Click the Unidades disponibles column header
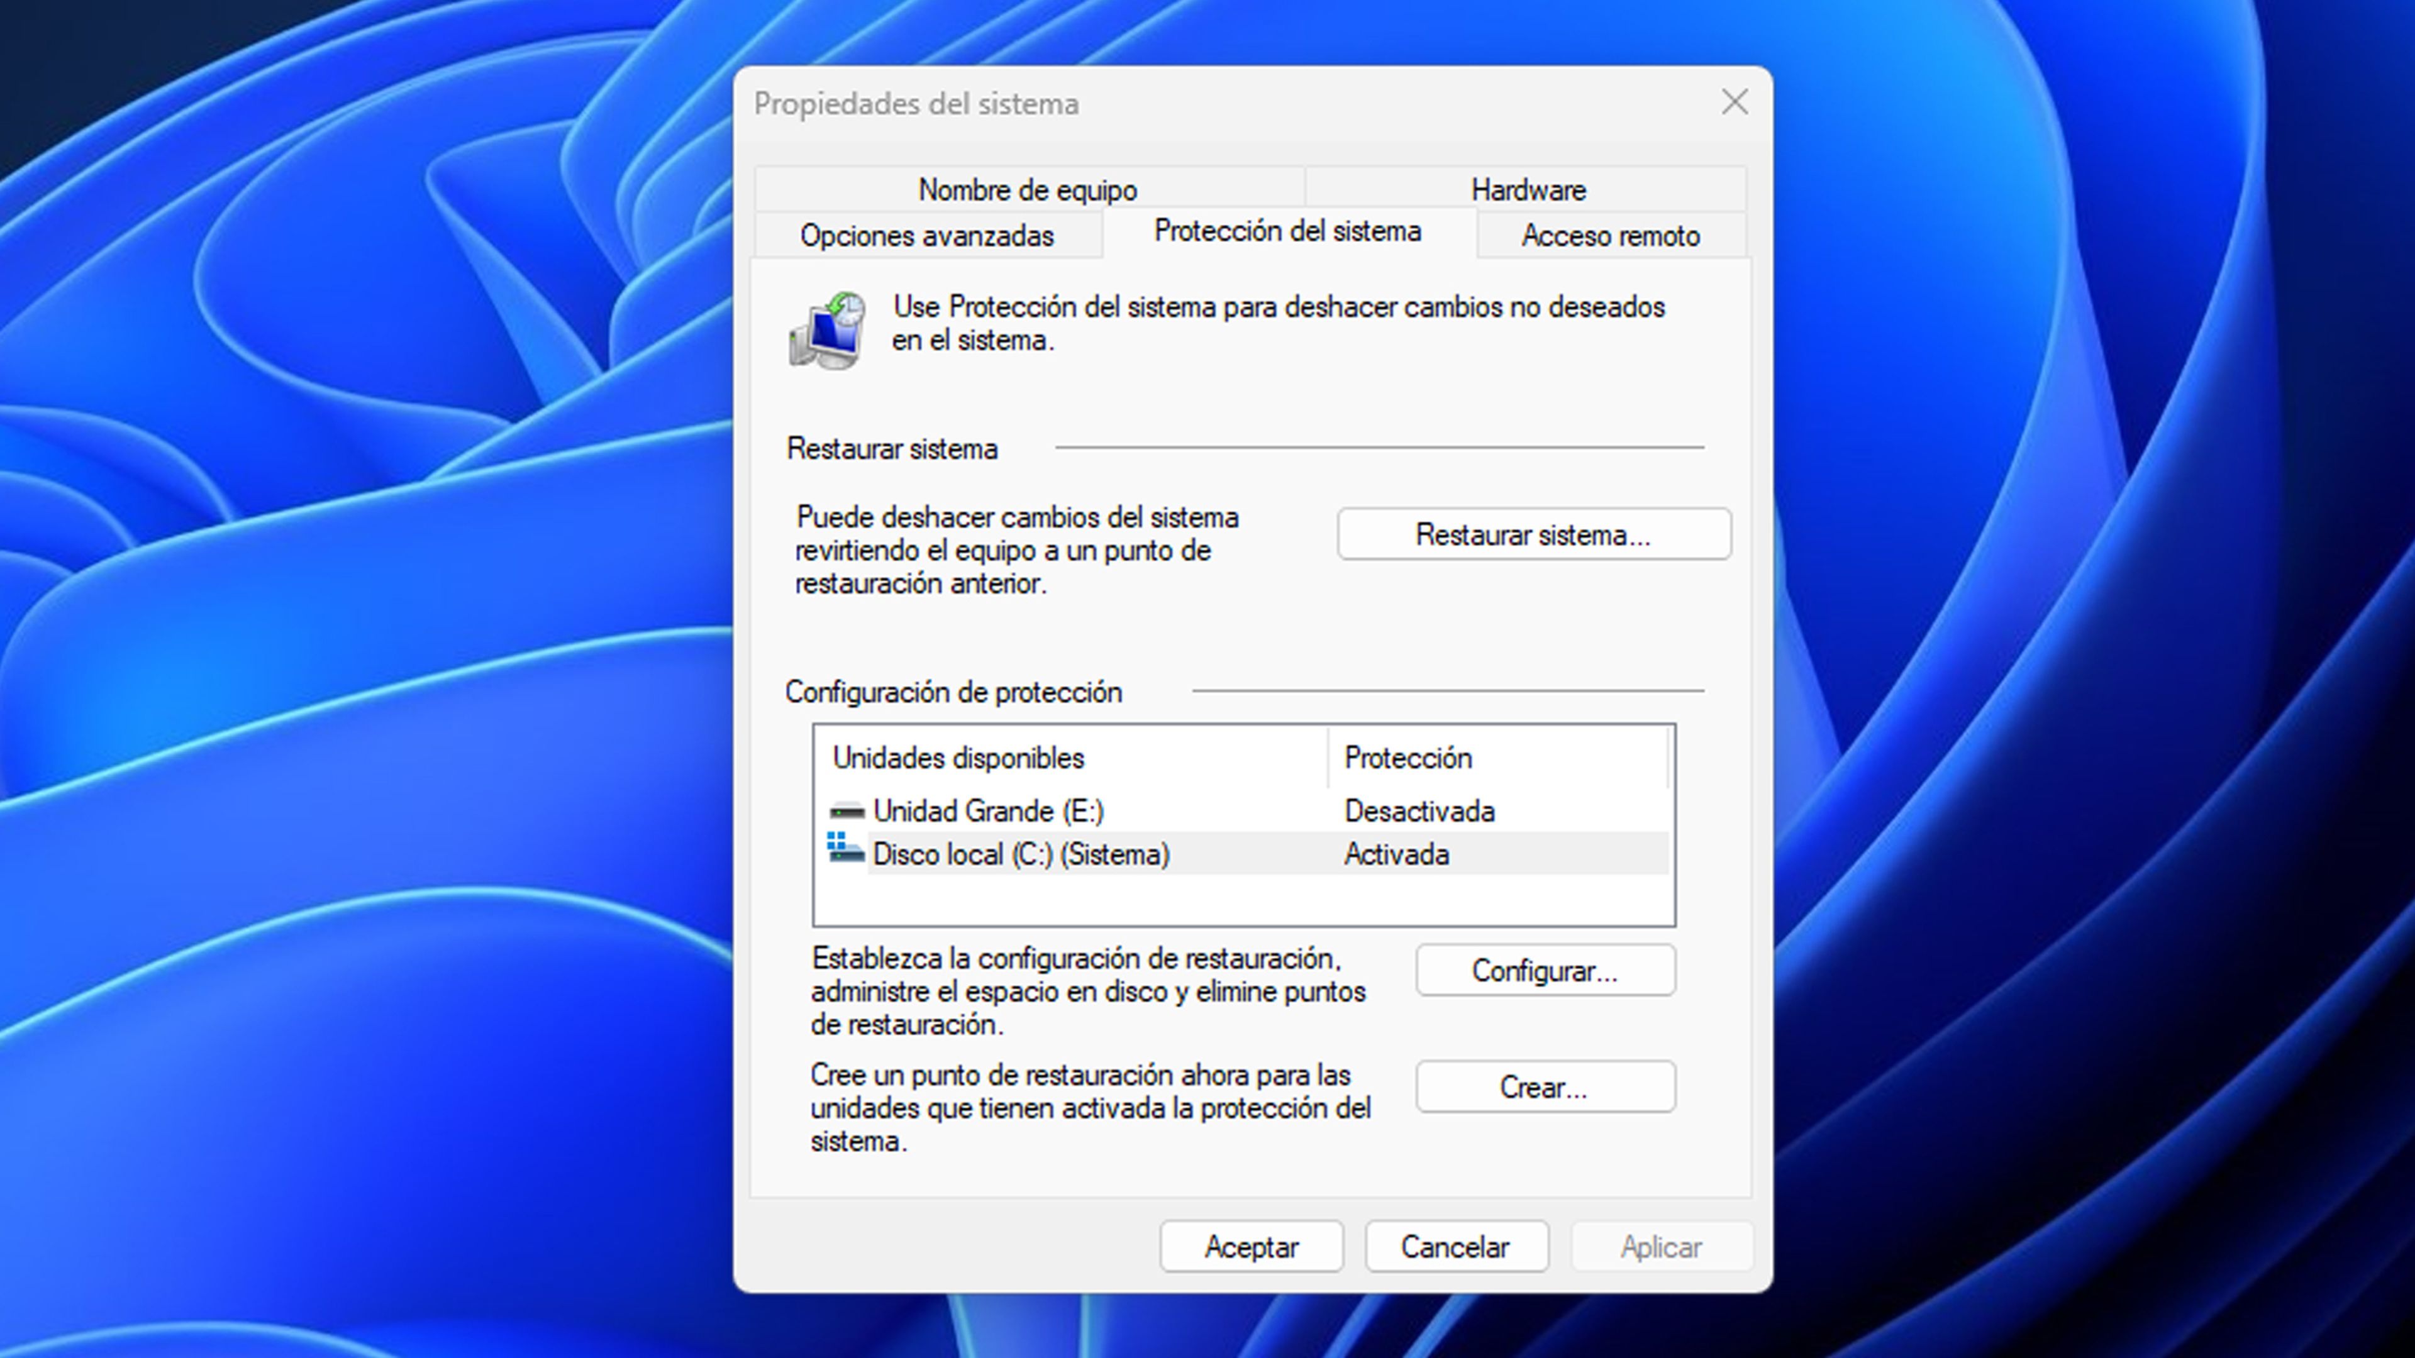This screenshot has height=1358, width=2415. pyautogui.click(x=1072, y=757)
